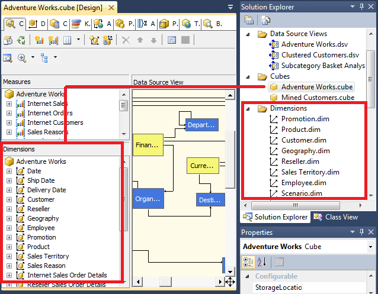Click diagram horizontal scrollbar left arrow
This screenshot has height=294, width=378.
(138, 282)
